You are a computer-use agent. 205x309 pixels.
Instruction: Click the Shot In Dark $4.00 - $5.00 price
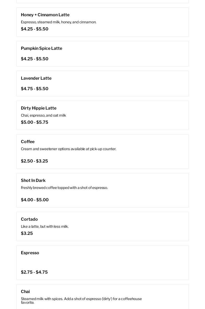pos(35,200)
